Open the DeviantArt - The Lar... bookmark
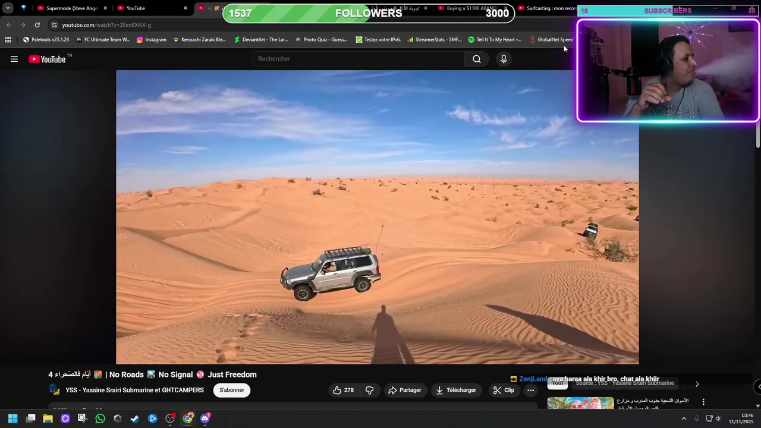 [x=261, y=40]
